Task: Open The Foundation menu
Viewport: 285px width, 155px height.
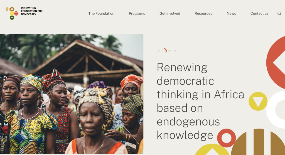Action: [101, 13]
